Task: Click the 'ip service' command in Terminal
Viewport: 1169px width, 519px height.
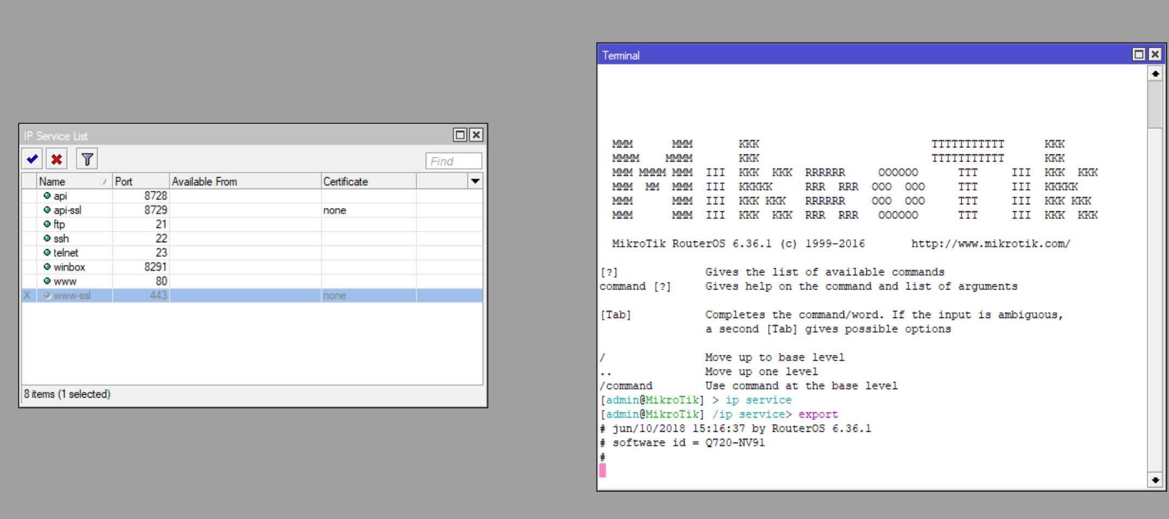Action: click(758, 400)
